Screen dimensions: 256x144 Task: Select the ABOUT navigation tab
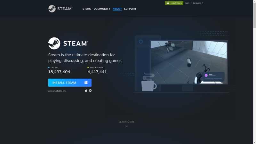click(117, 9)
